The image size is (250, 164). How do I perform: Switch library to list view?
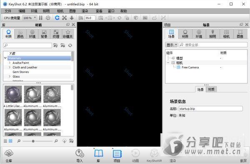click(5, 141)
